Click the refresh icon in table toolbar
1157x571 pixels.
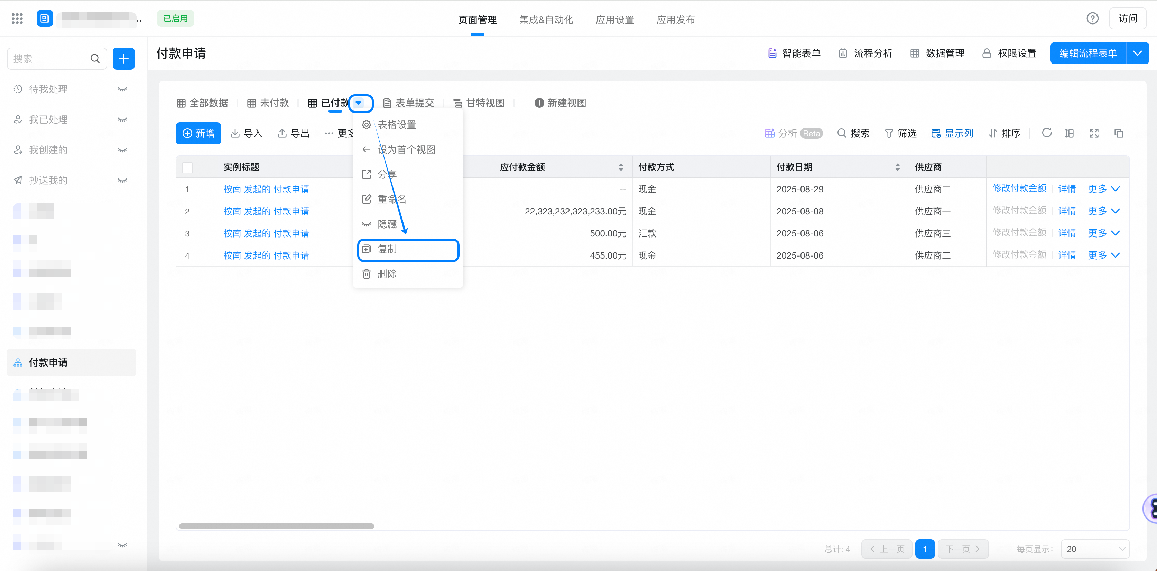[x=1046, y=133]
